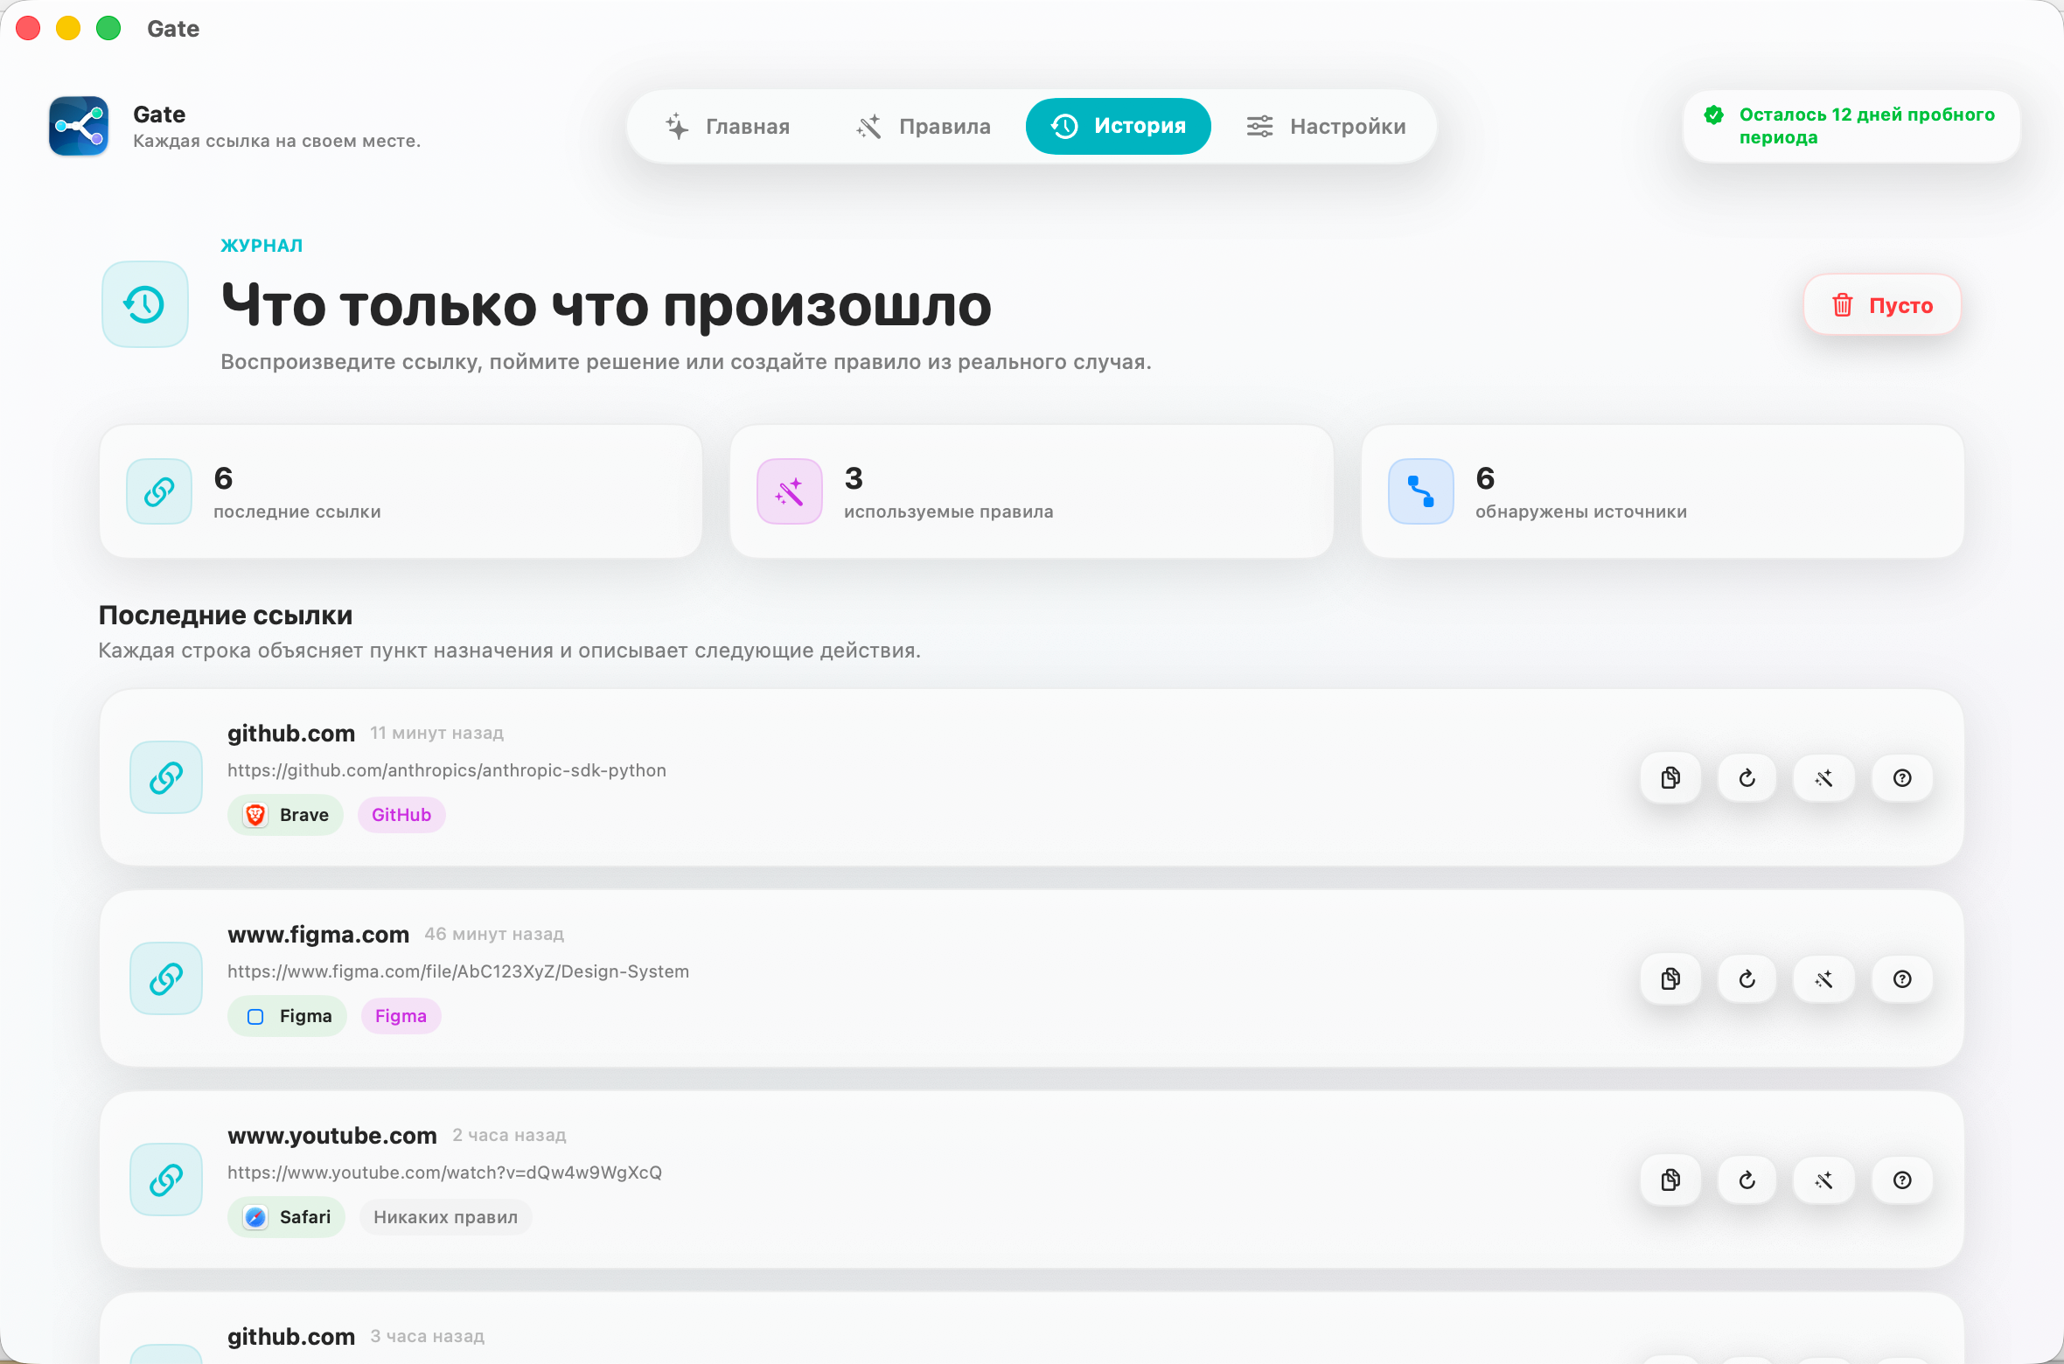Click the 3 используемые правила stat card
2064x1364 pixels.
tap(1032, 491)
